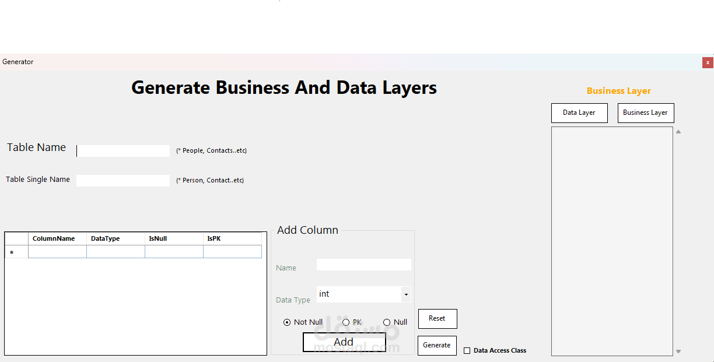This screenshot has height=362, width=714.
Task: Click the scrollbar up arrow of code panel
Action: click(x=678, y=132)
